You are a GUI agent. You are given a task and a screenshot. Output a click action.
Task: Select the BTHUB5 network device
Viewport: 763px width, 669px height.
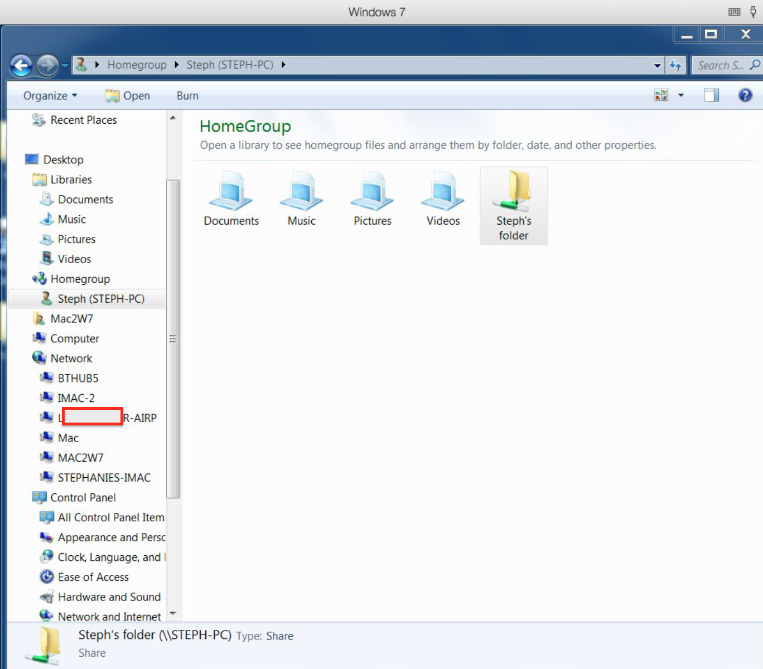[69, 379]
